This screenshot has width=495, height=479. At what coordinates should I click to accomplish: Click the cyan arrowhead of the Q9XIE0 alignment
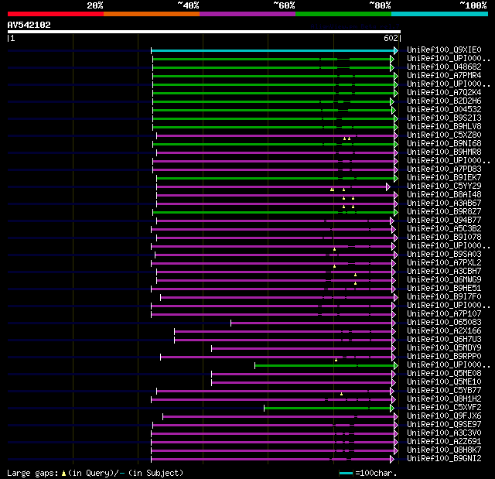tap(396, 50)
